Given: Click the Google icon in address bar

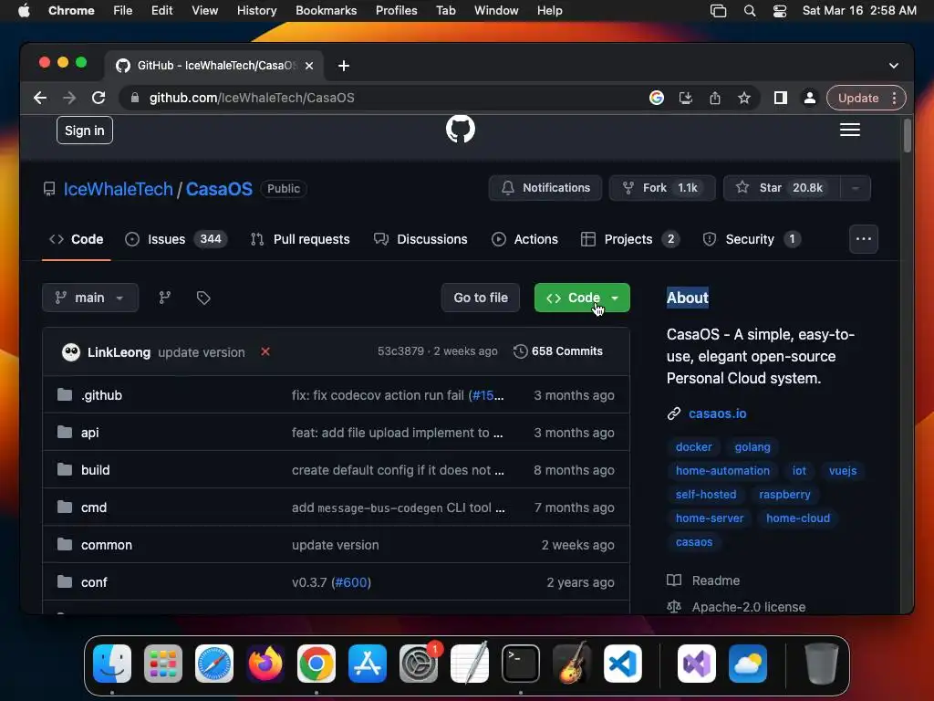Looking at the screenshot, I should coord(657,98).
